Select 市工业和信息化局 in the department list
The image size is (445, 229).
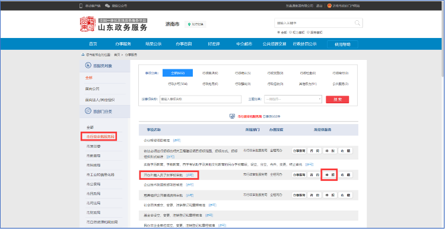100,174
